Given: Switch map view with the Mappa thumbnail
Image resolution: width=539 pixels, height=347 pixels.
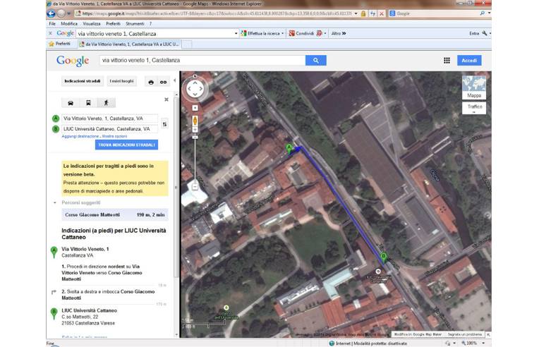Looking at the screenshot, I should pos(473,87).
